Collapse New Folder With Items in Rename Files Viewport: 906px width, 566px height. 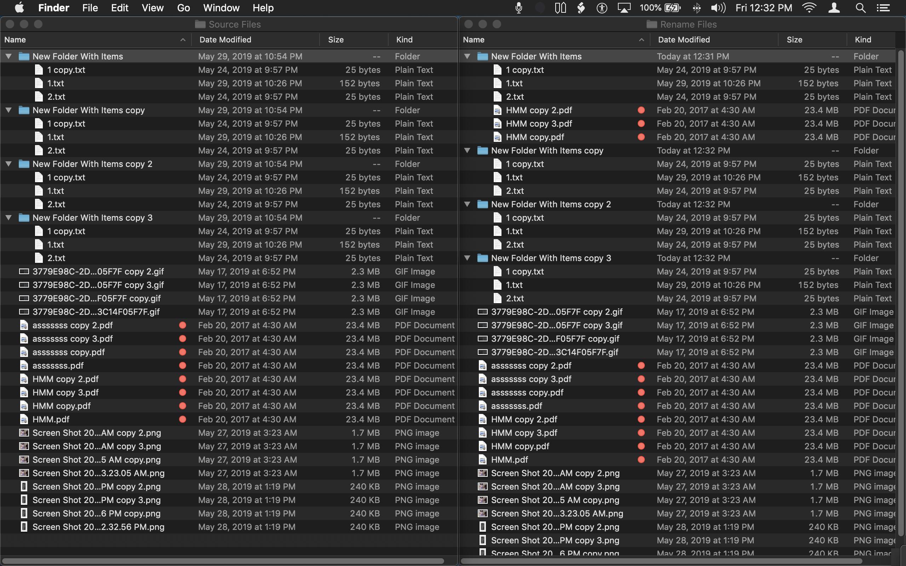(x=467, y=57)
